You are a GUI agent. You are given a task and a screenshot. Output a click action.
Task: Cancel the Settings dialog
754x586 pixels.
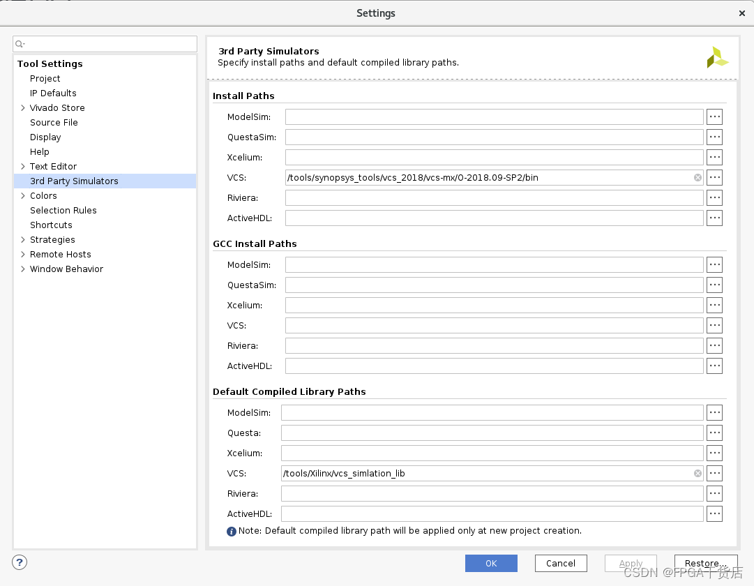(561, 564)
